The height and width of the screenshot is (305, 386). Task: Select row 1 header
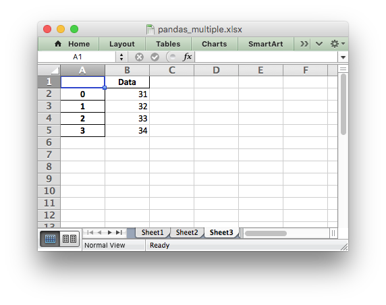(x=49, y=82)
